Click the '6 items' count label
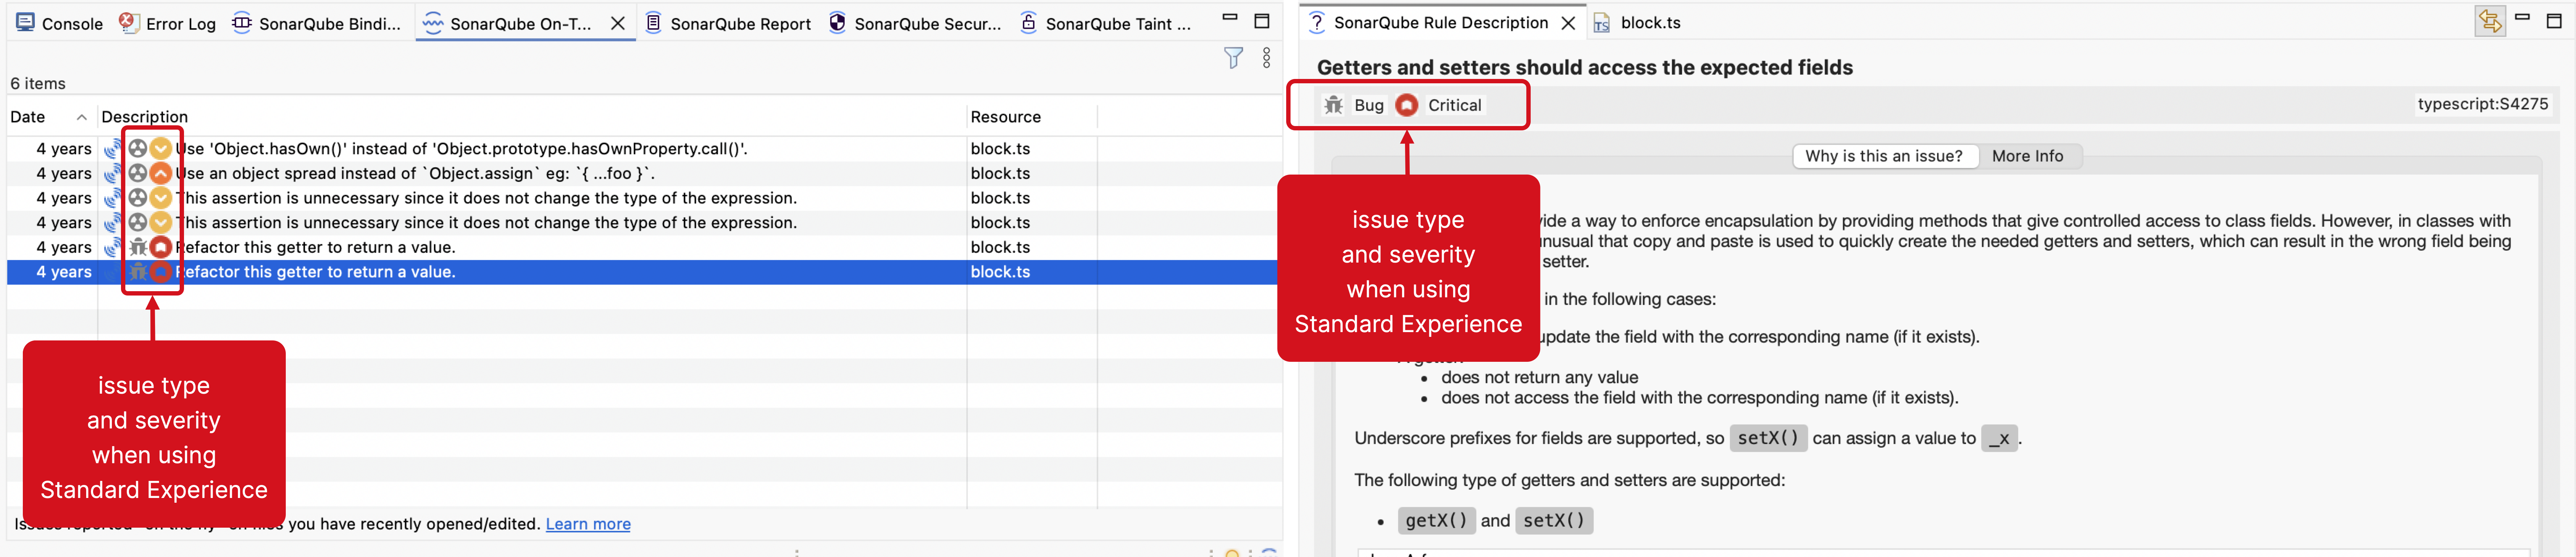2576x557 pixels. click(38, 84)
